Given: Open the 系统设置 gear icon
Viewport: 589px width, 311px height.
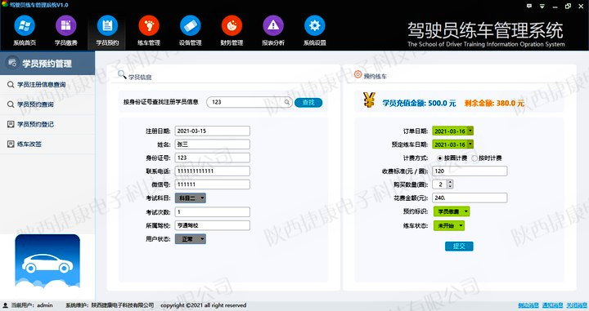Looking at the screenshot, I should [x=314, y=25].
